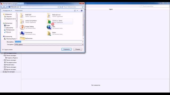Select the T.O.O.L.S Тюма green folder icon
The image size is (170, 95).
pyautogui.click(x=49, y=22)
